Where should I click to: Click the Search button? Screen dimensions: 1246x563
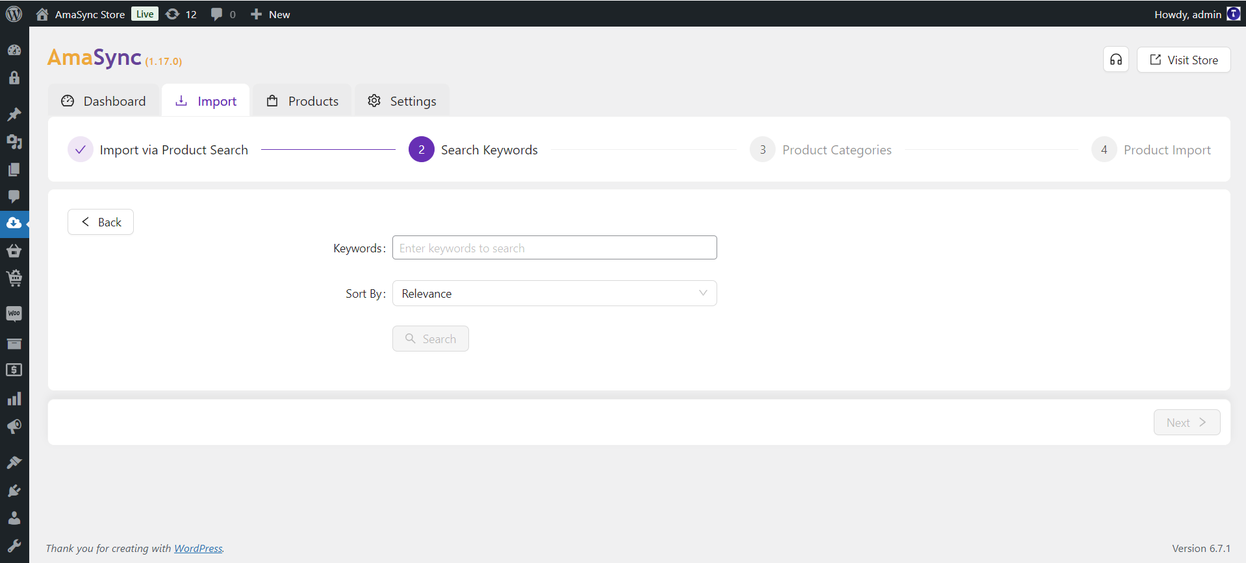coord(430,339)
